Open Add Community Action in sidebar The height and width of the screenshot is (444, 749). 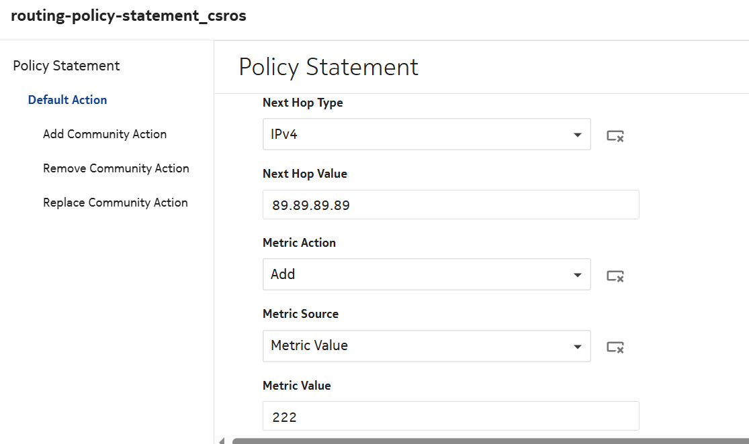pos(105,134)
